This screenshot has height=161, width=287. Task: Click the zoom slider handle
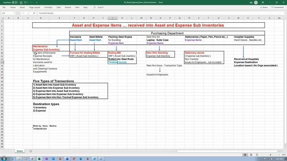point(270,155)
